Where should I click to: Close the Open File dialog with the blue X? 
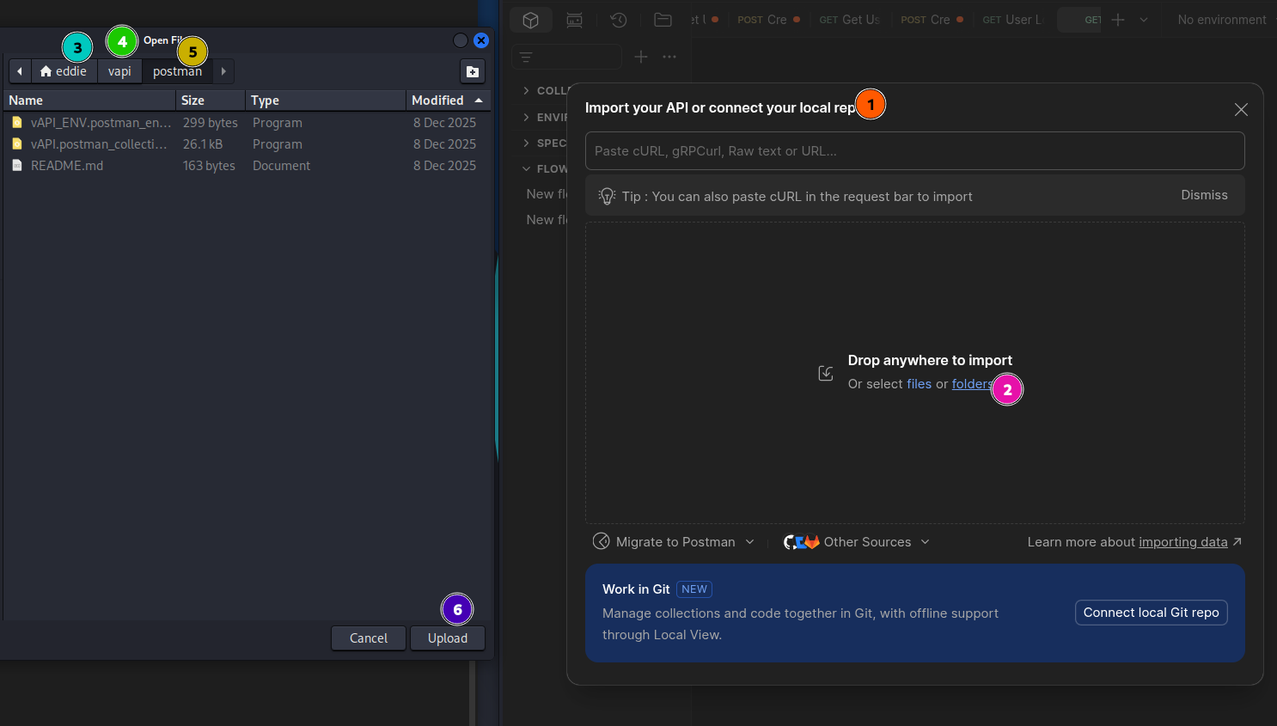(481, 40)
